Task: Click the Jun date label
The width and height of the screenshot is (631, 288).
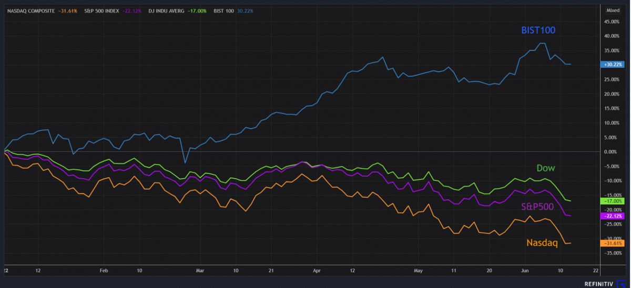Action: coord(524,270)
